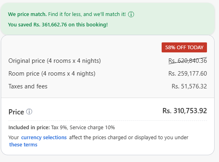Follow the these terms link

point(23,144)
